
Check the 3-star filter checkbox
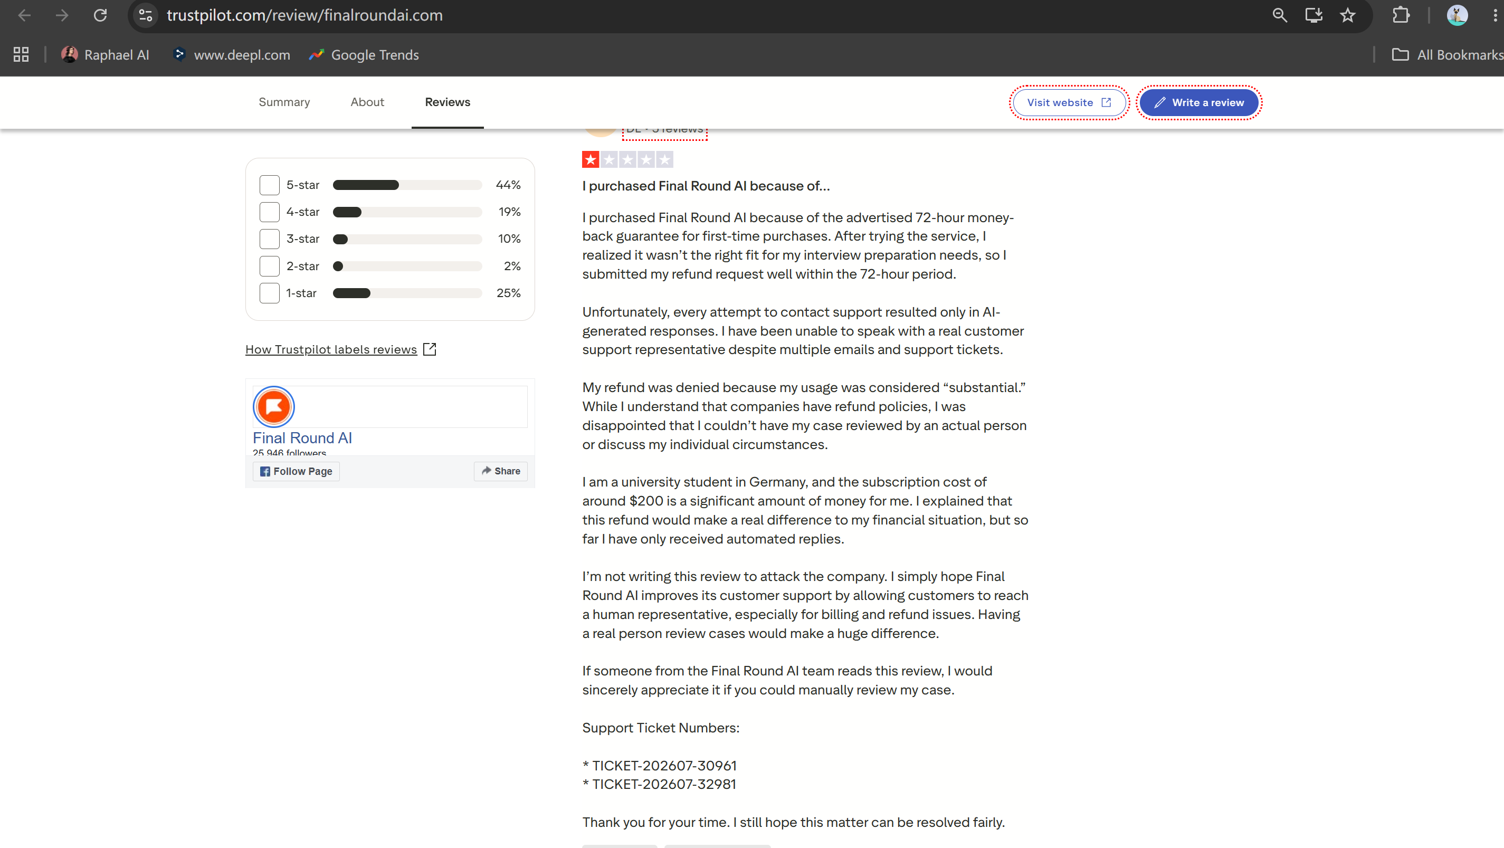[x=269, y=239]
